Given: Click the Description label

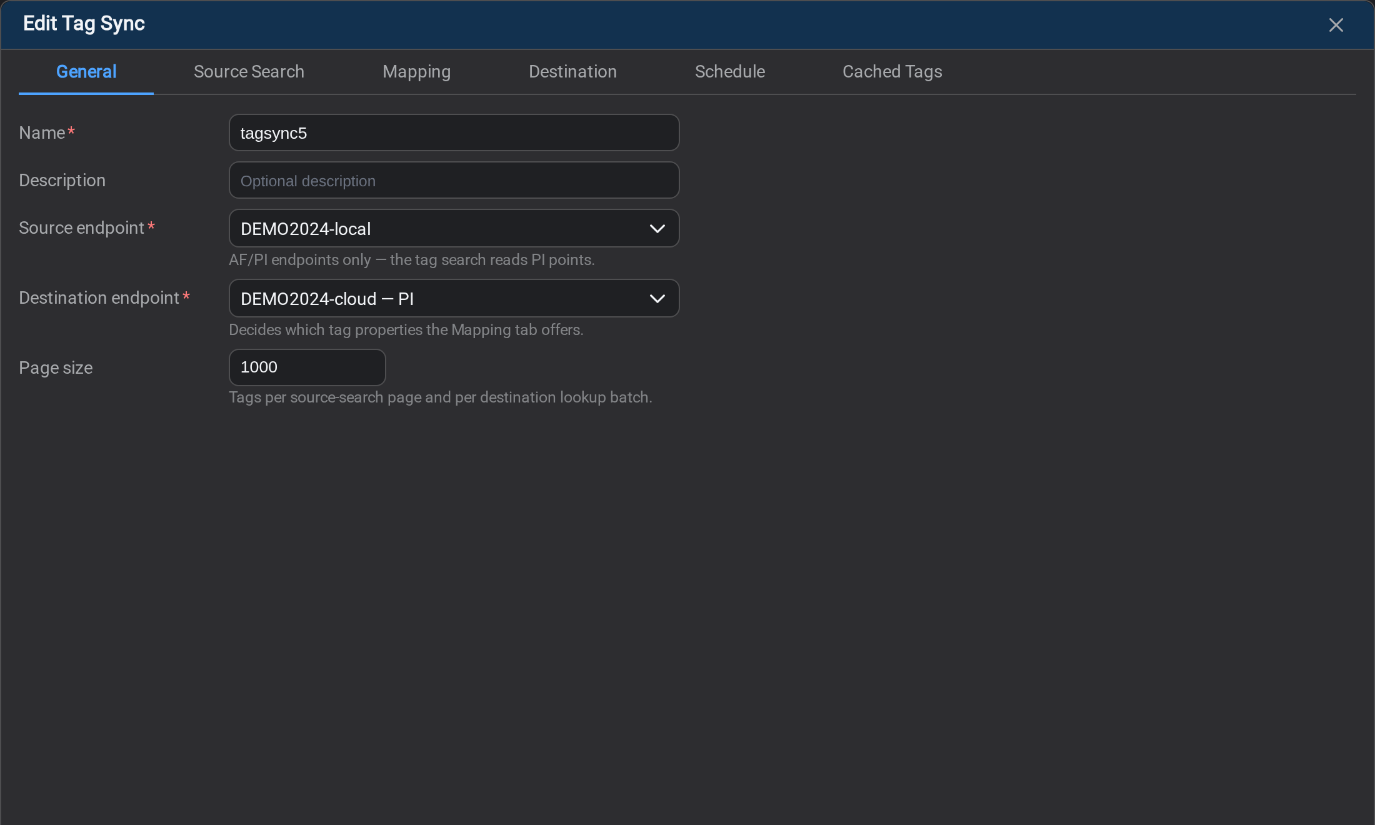Looking at the screenshot, I should tap(62, 181).
